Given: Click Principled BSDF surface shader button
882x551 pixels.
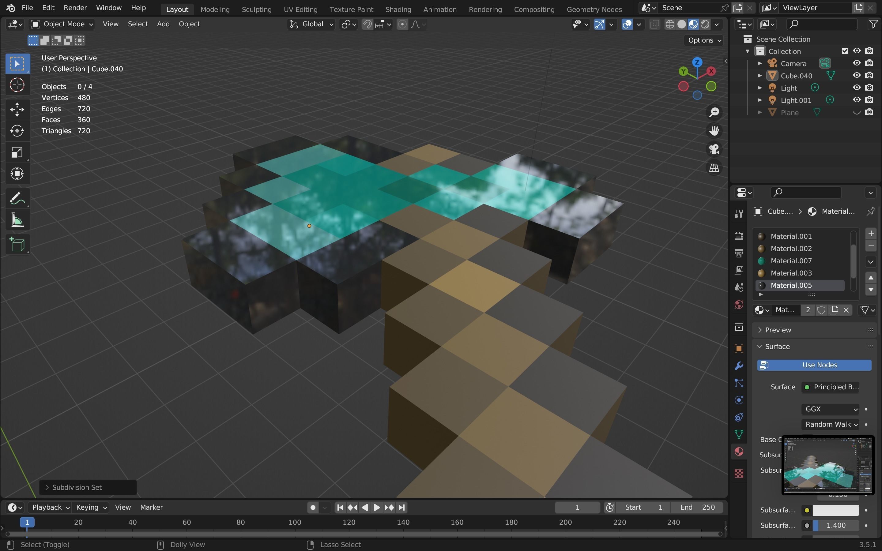Looking at the screenshot, I should [x=830, y=387].
